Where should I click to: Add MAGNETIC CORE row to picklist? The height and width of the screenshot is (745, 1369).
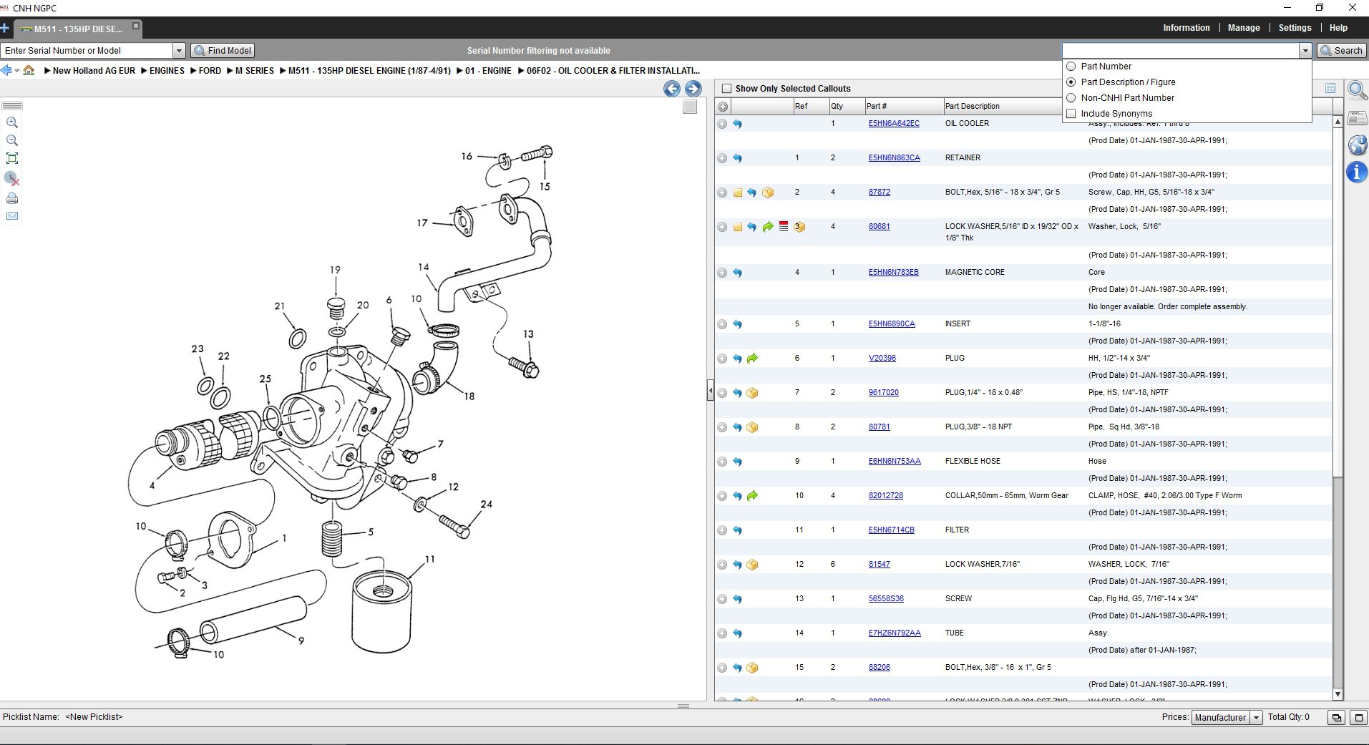pyautogui.click(x=722, y=273)
